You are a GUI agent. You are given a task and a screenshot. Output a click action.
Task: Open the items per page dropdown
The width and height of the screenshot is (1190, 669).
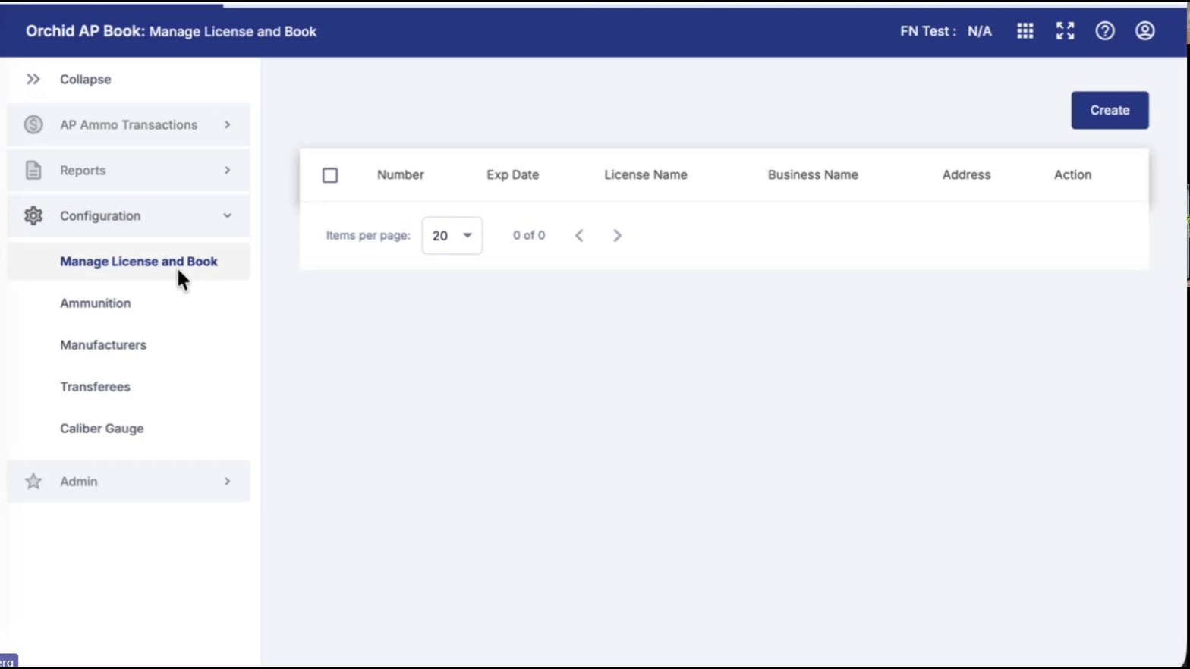(x=452, y=235)
